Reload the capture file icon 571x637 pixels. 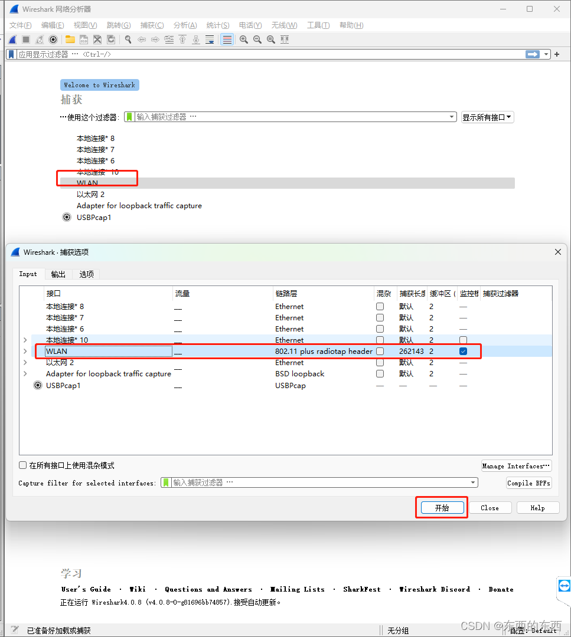(x=110, y=40)
